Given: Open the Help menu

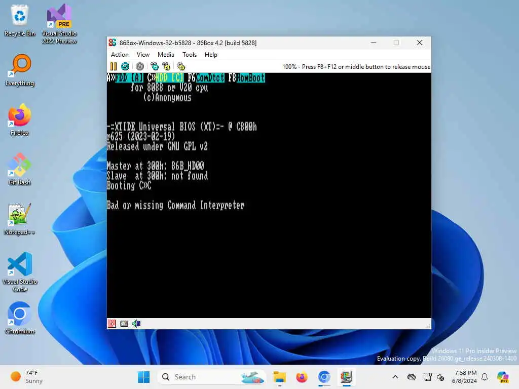Looking at the screenshot, I should tap(211, 55).
